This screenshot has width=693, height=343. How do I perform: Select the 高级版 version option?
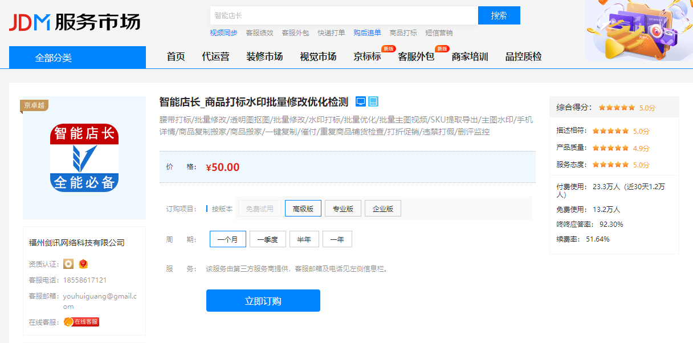tap(303, 209)
